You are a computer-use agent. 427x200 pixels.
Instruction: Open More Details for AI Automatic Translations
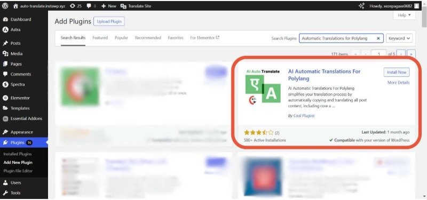click(x=398, y=83)
